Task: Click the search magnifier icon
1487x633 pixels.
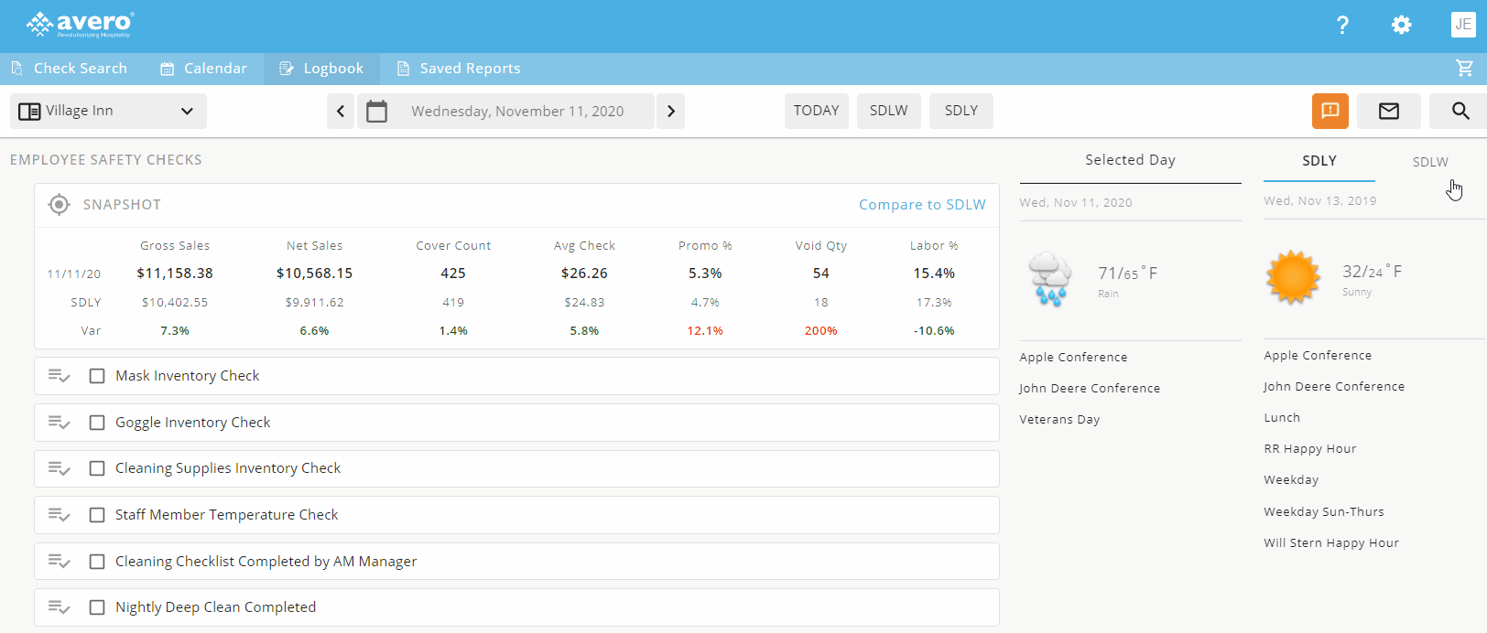Action: click(1460, 111)
